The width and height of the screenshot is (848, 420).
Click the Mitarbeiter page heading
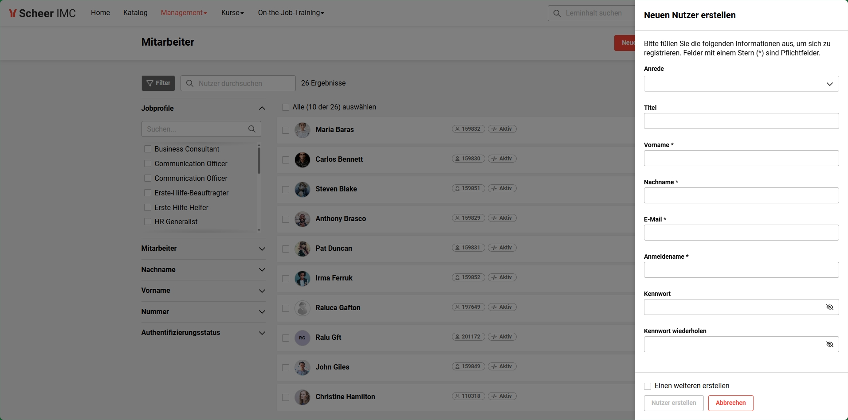[x=168, y=42]
